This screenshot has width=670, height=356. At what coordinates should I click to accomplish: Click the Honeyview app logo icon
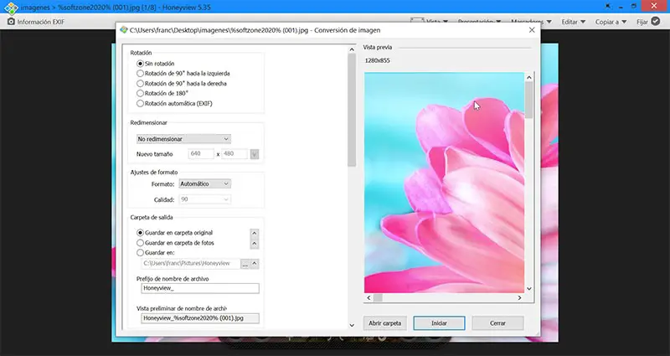coord(11,8)
